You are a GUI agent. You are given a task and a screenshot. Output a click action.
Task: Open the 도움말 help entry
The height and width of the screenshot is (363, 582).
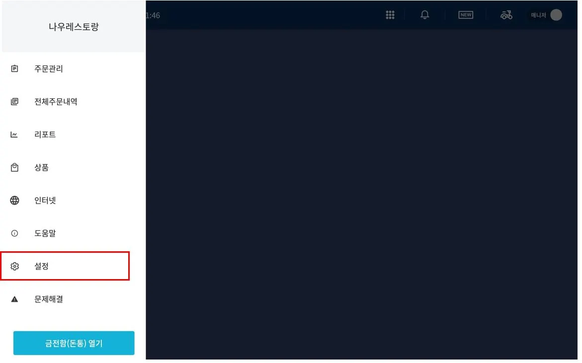tap(74, 233)
